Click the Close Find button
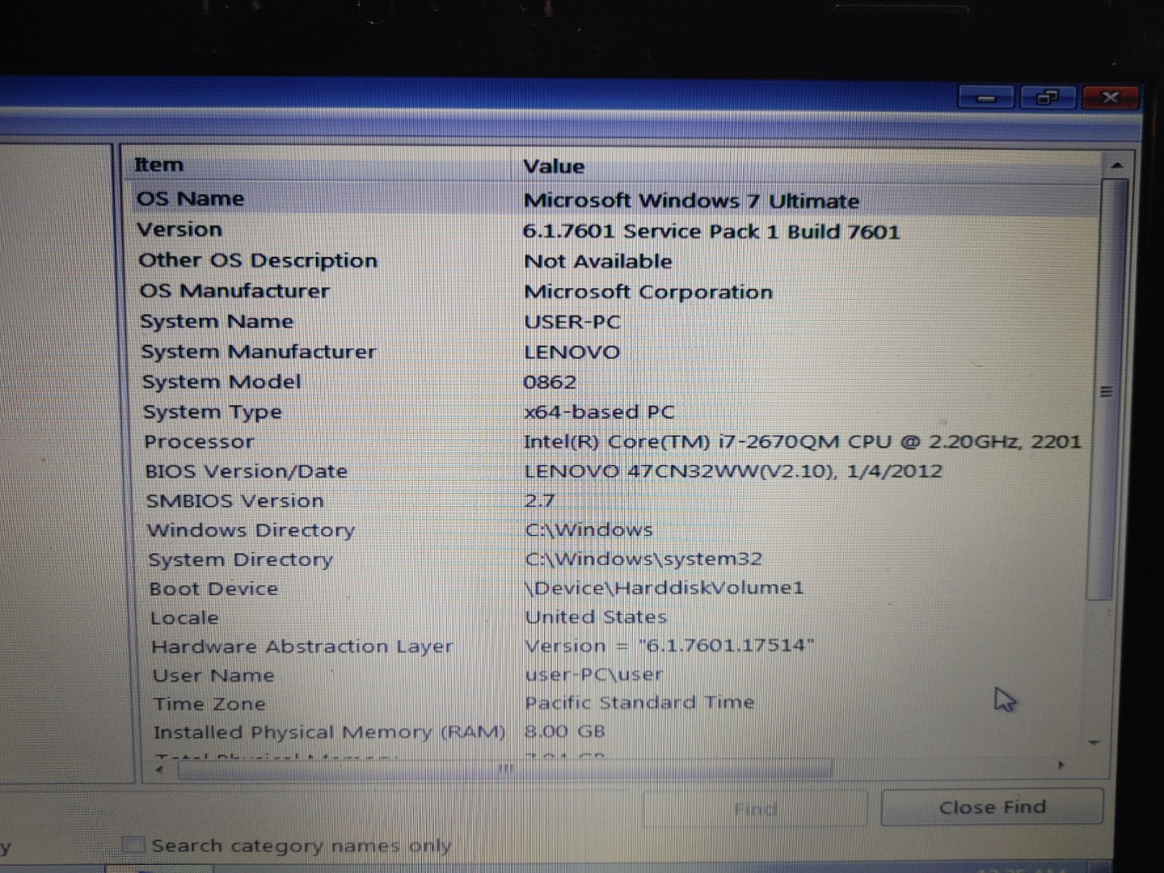The width and height of the screenshot is (1164, 873). (x=992, y=807)
